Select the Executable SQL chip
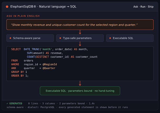160x113 pixels. click(130, 38)
